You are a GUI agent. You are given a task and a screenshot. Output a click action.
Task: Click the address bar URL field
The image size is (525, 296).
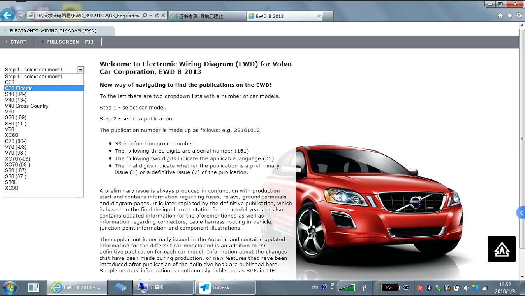[88, 16]
